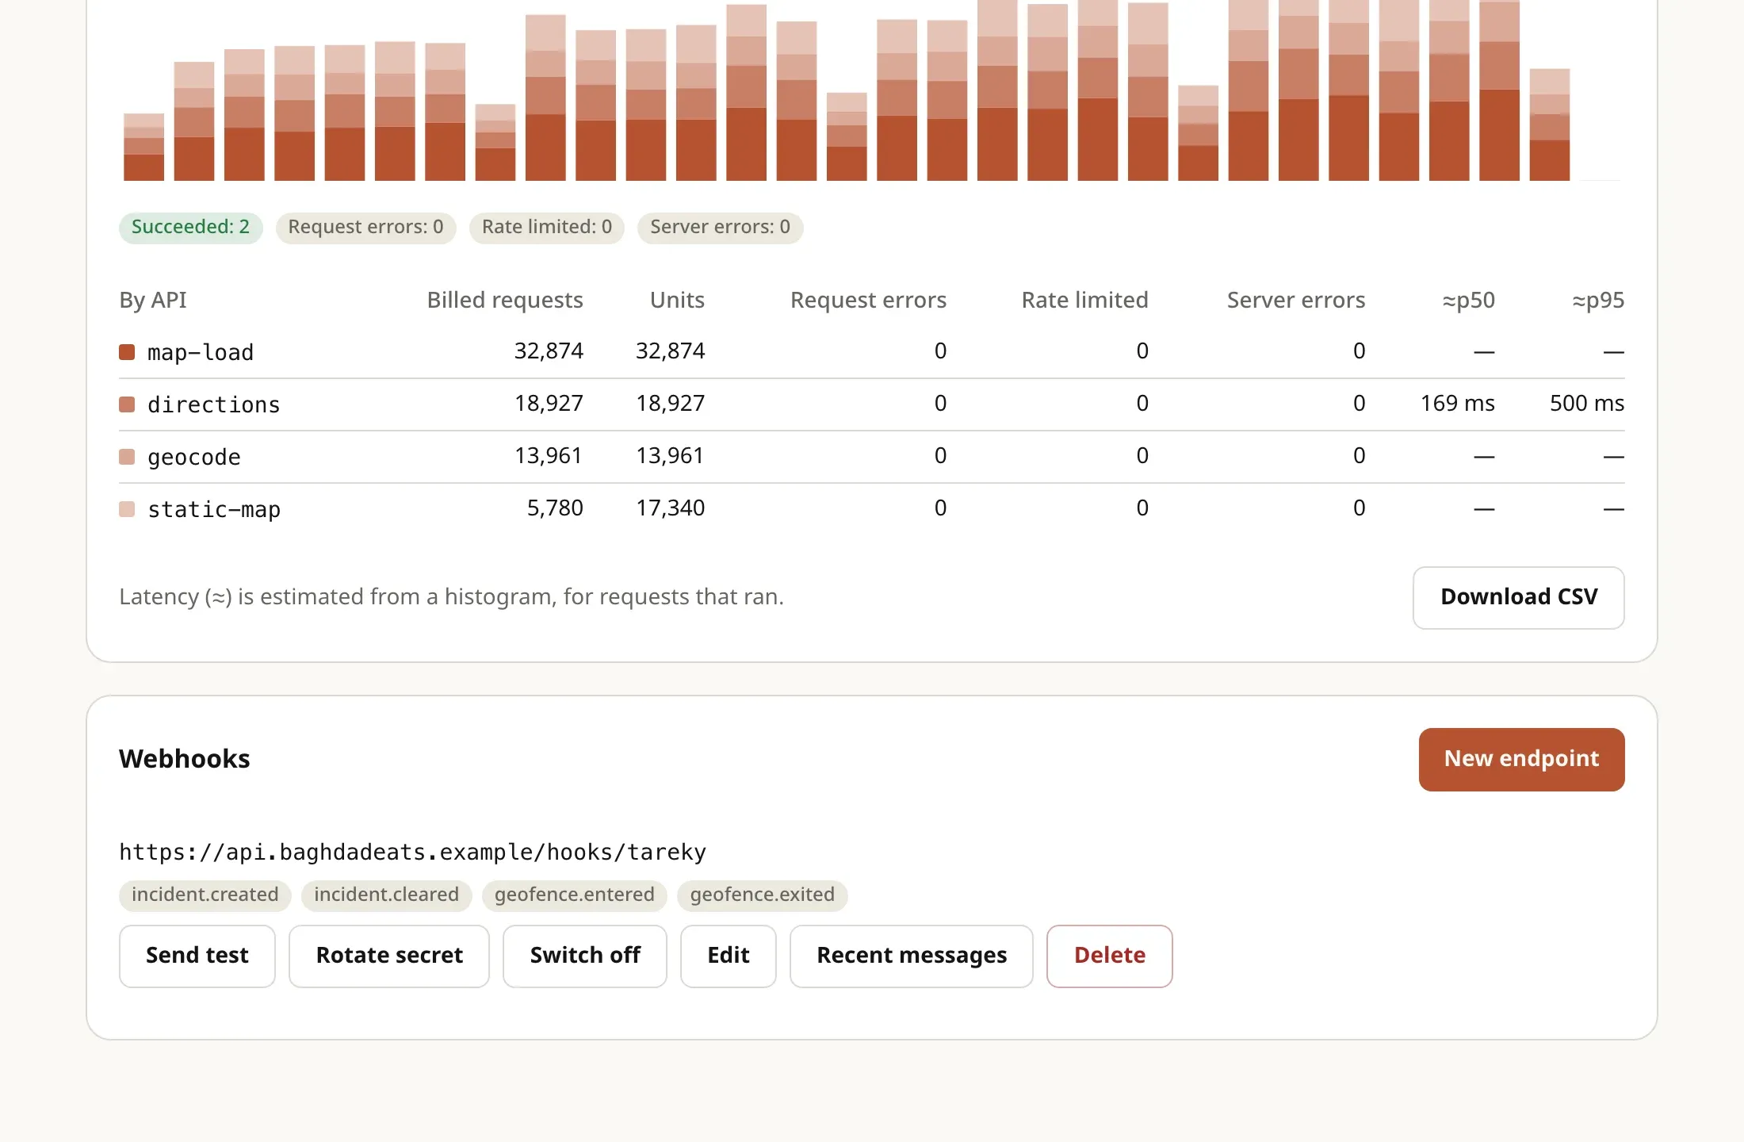Click the geofence.exited event tag
Image resolution: width=1744 pixels, height=1142 pixels.
point(763,895)
